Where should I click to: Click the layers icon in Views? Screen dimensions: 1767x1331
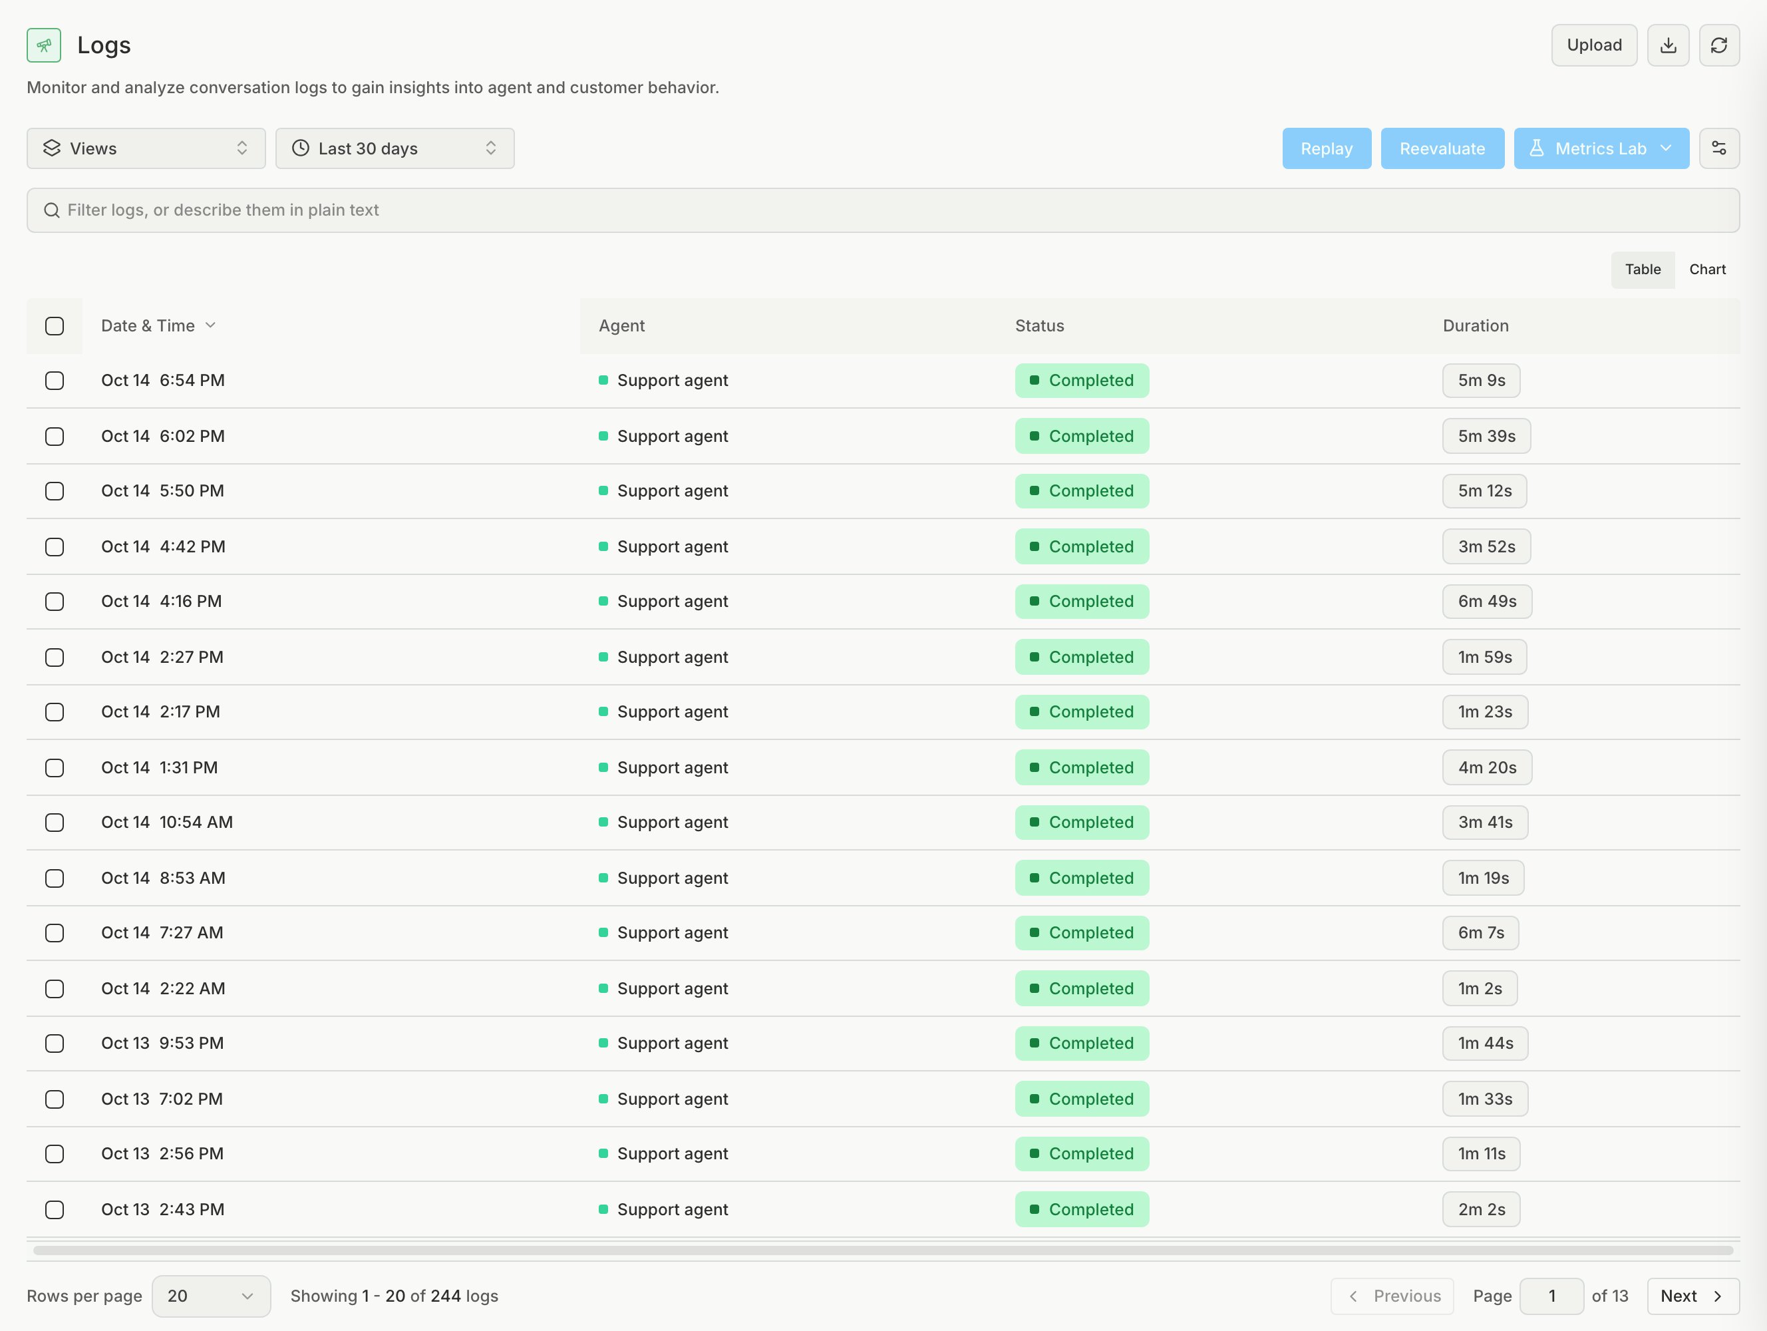(x=52, y=148)
